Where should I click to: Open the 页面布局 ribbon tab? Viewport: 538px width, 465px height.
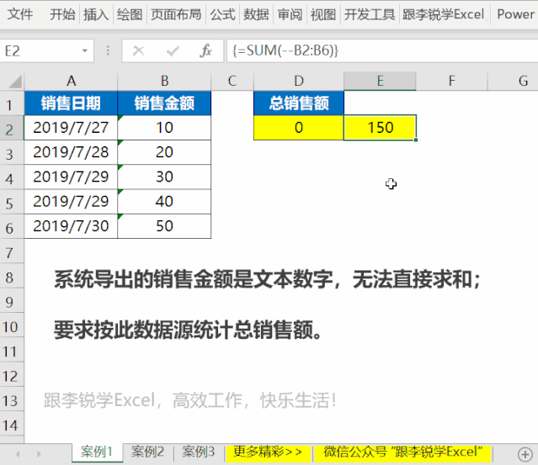point(176,14)
